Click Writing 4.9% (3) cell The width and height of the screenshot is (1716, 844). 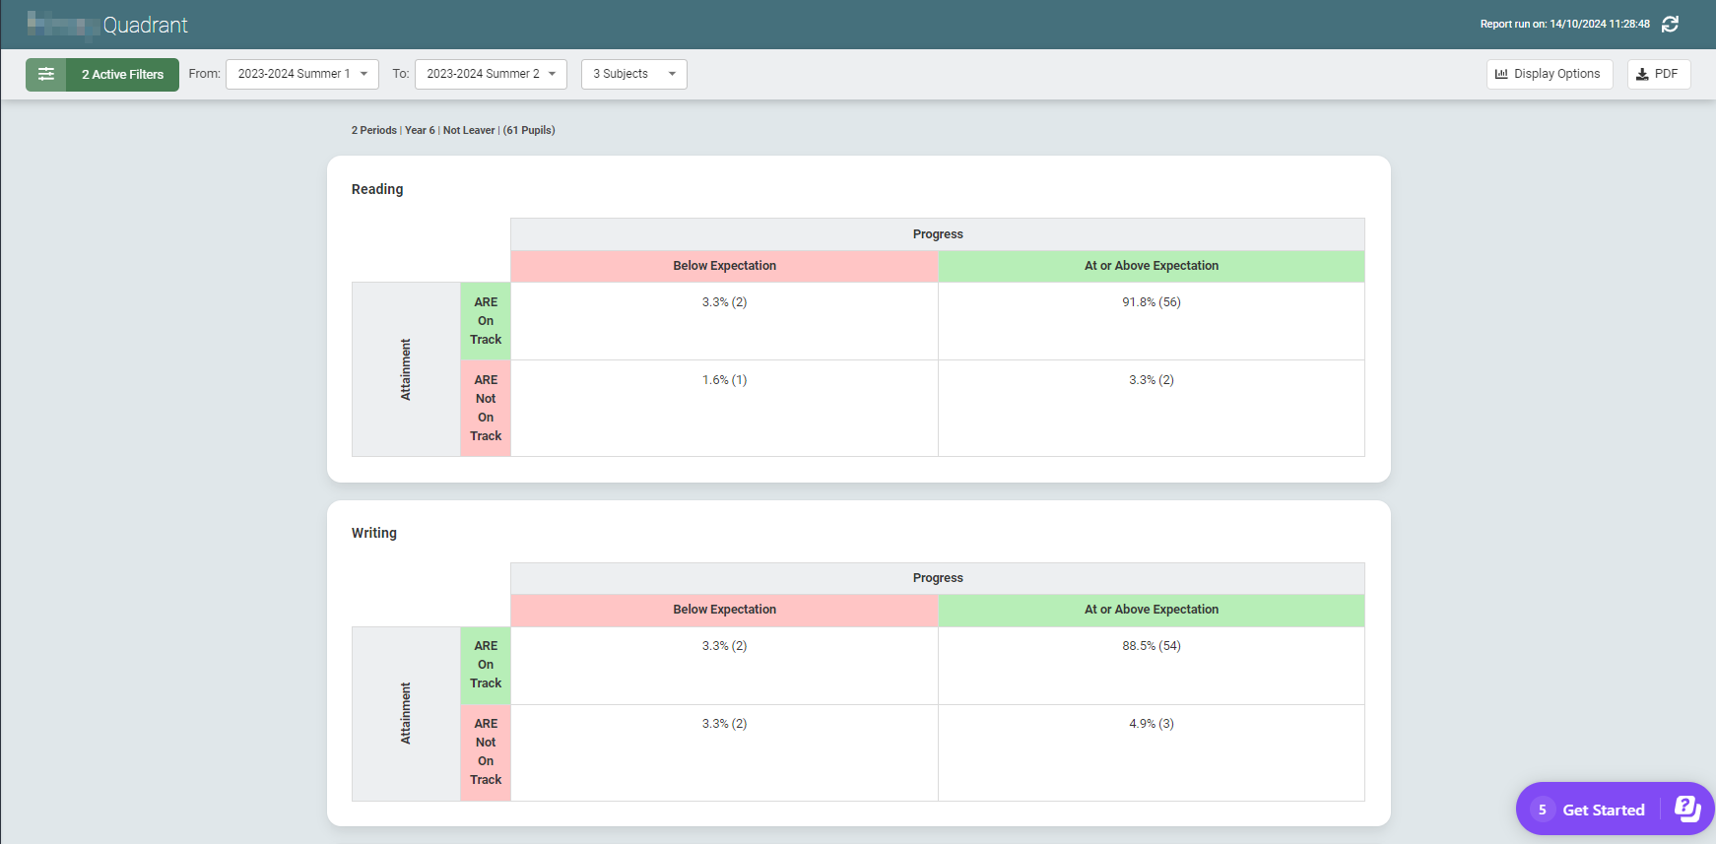tap(1151, 724)
